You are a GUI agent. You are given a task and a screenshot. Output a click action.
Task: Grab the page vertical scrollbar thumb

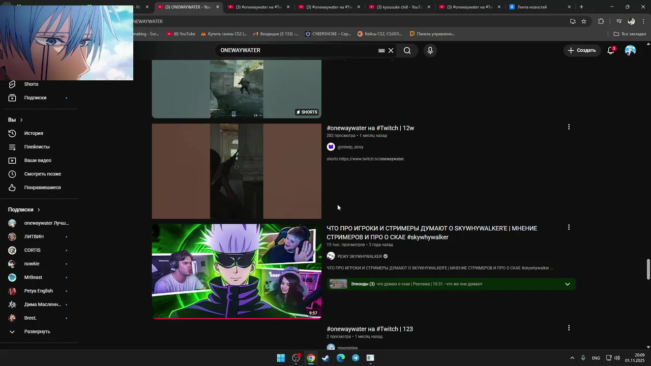648,269
